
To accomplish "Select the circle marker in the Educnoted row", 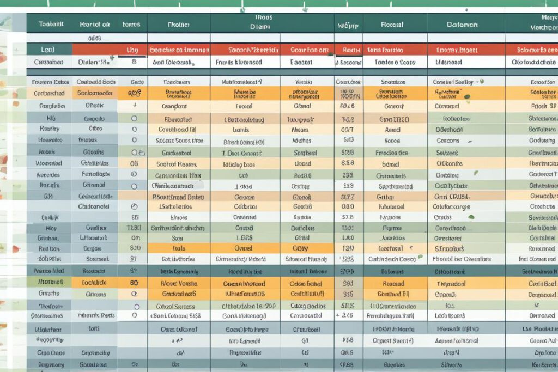I will point(134,118).
